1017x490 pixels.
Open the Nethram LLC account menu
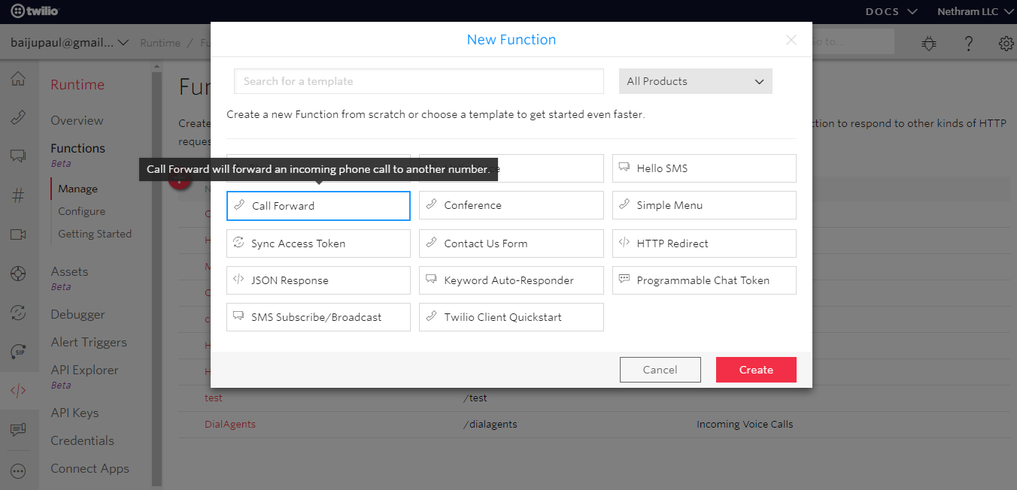(x=976, y=11)
